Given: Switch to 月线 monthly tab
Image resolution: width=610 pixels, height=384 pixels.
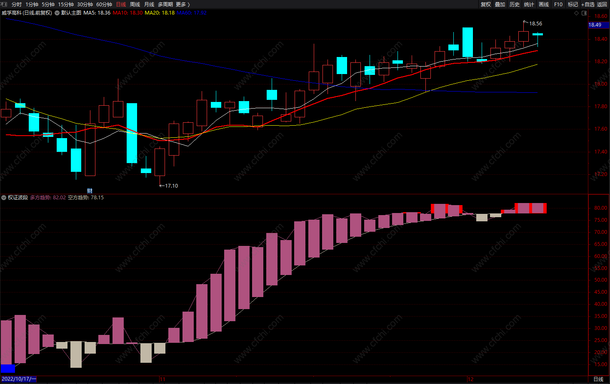Looking at the screenshot, I should pyautogui.click(x=149, y=4).
